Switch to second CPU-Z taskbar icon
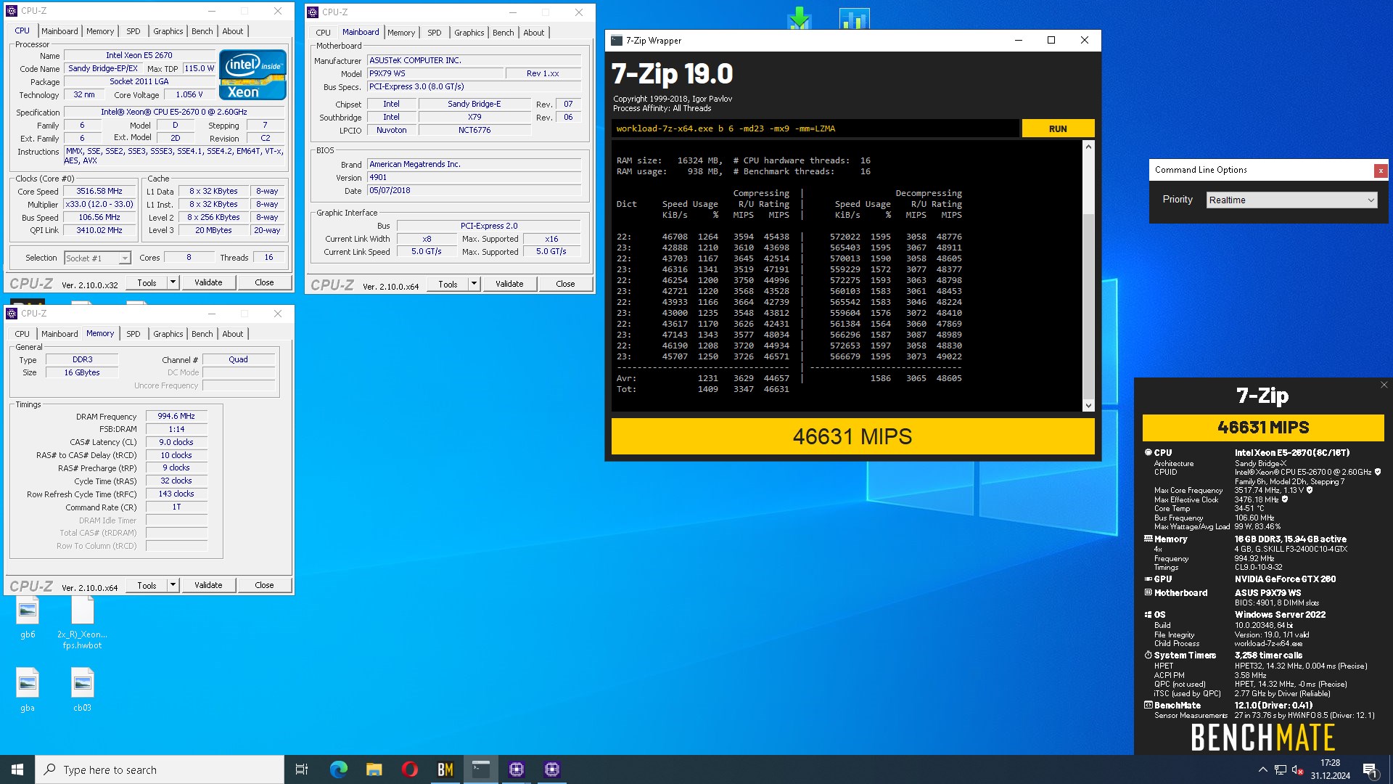This screenshot has height=784, width=1393. click(552, 769)
